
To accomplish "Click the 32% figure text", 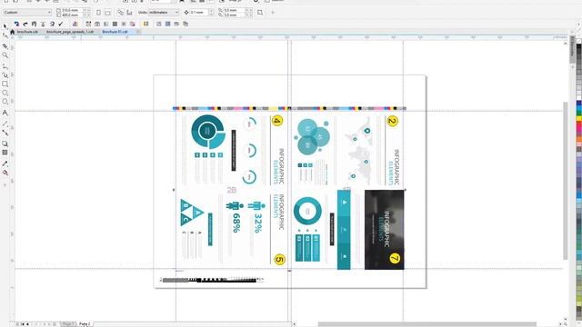I will (x=258, y=223).
